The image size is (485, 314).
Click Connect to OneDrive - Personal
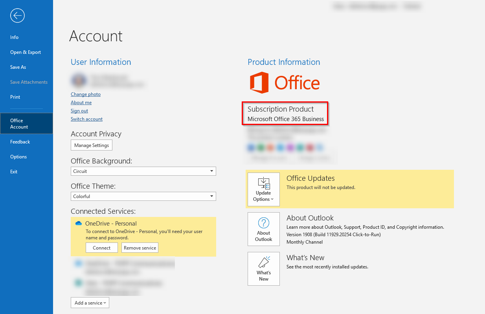[101, 248]
